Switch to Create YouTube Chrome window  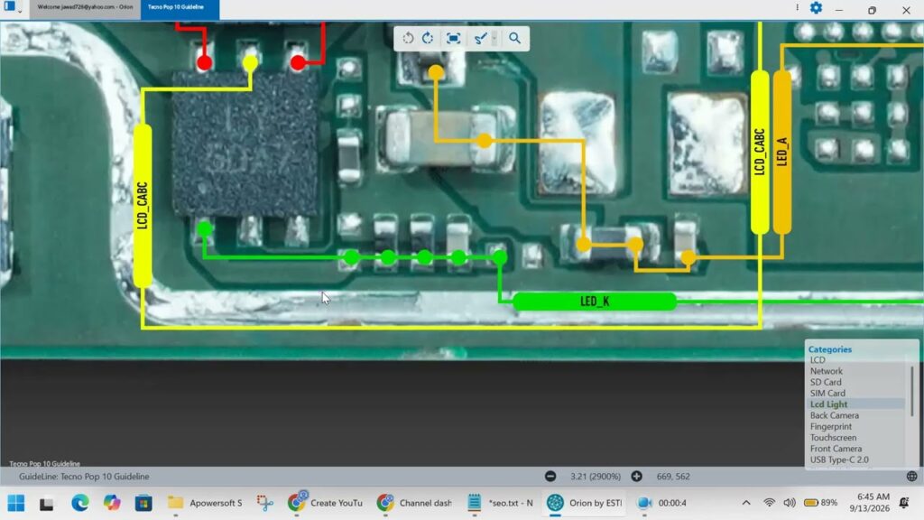click(x=325, y=503)
